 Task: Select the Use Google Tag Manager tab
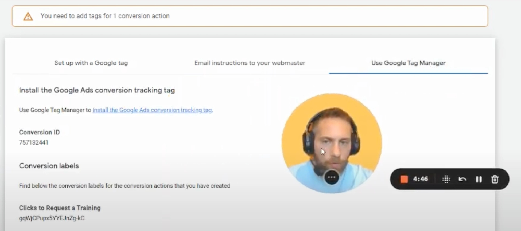click(x=408, y=63)
